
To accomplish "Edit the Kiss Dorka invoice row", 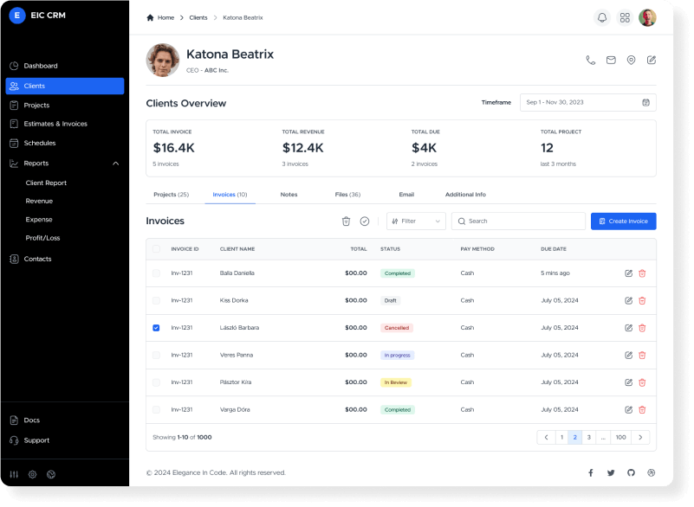I will pos(628,300).
